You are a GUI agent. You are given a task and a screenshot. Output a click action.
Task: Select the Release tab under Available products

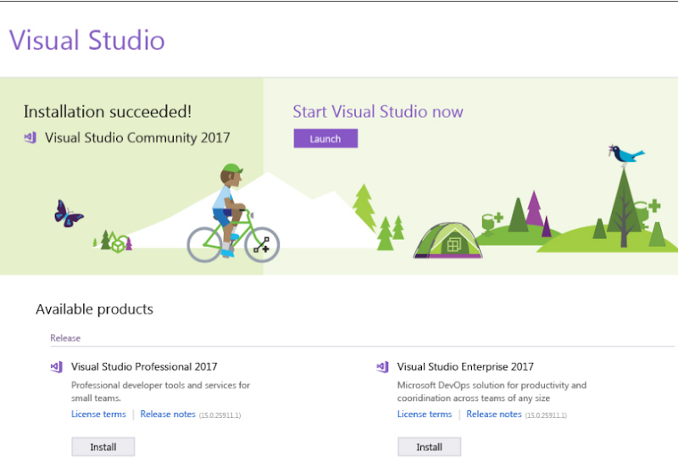click(x=65, y=337)
